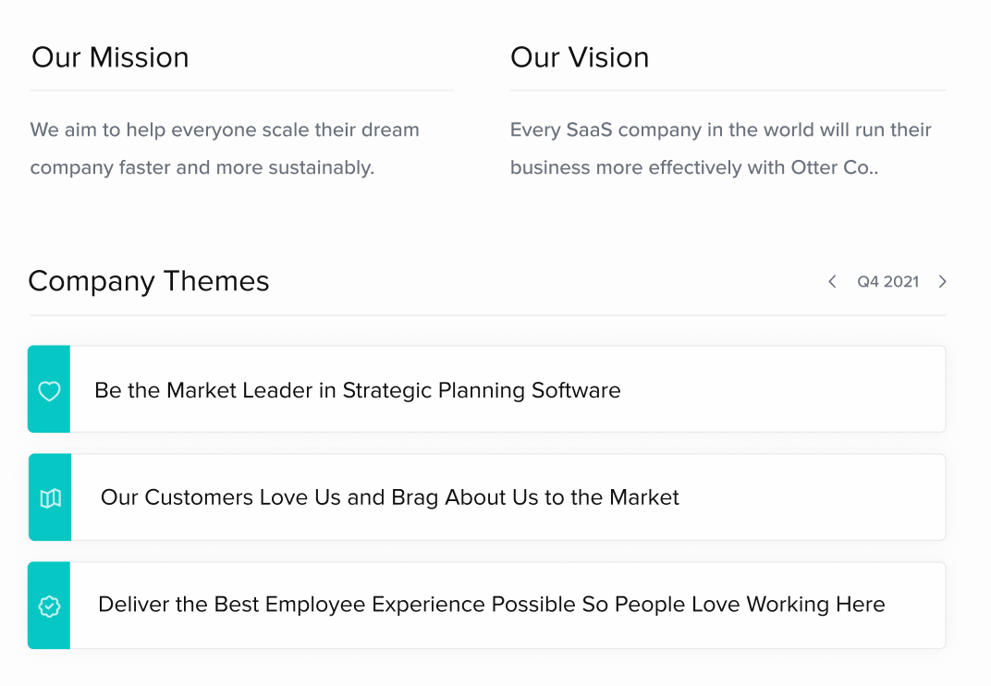Click the word 'Here' in Employee Experience theme
This screenshot has height=686, width=991.
pos(861,605)
